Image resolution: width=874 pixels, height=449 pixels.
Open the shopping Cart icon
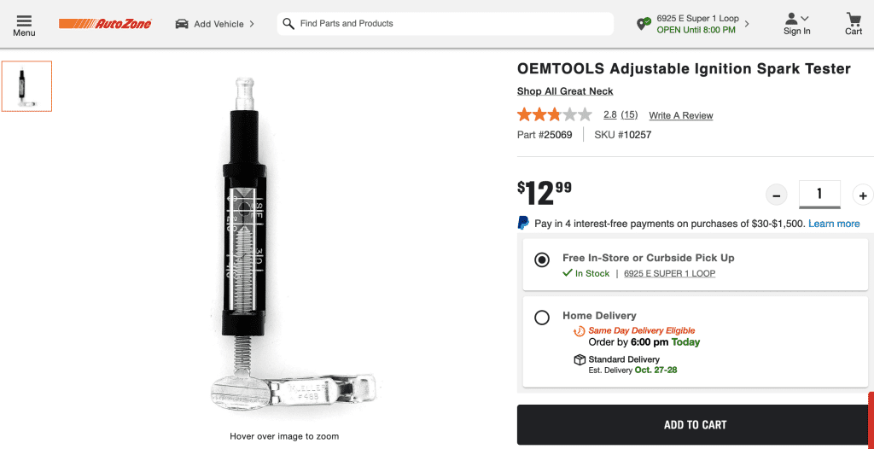[854, 19]
